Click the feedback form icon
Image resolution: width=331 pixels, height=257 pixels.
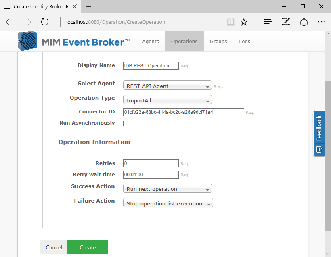click(x=319, y=150)
